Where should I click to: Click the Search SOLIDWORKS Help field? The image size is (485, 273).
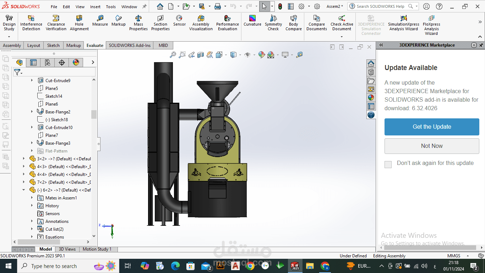[383, 6]
